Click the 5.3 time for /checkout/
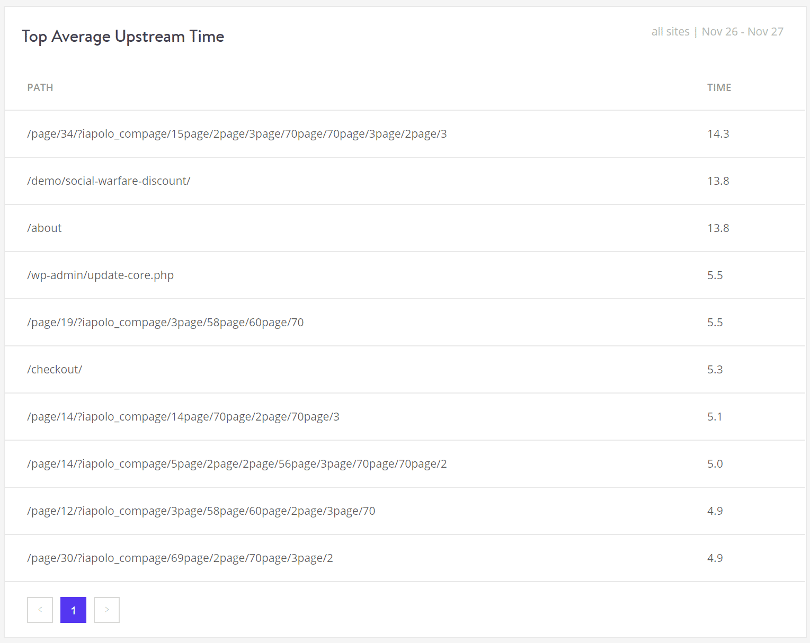810x643 pixels. click(x=715, y=370)
